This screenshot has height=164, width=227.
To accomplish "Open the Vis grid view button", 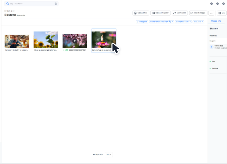I will point(222,13).
